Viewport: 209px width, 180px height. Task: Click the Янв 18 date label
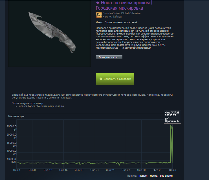click(79, 170)
